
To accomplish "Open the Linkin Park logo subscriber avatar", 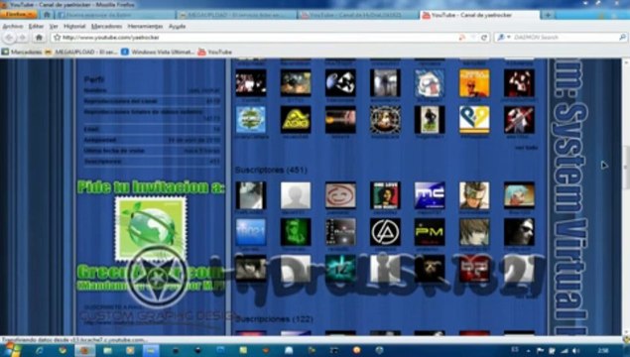I will pos(385,232).
